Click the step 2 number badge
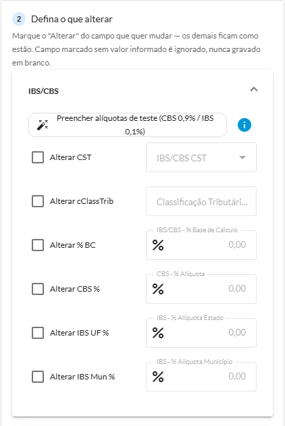Image resolution: width=285 pixels, height=426 pixels. click(x=19, y=19)
